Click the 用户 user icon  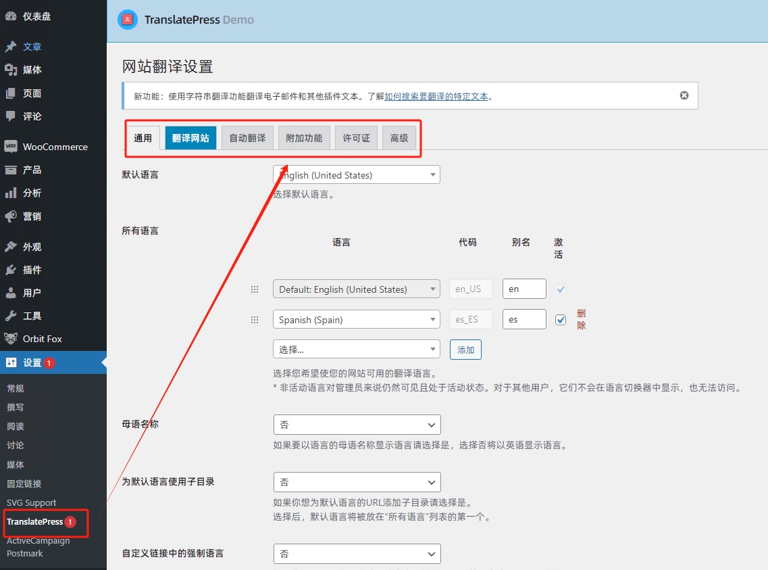click(11, 293)
